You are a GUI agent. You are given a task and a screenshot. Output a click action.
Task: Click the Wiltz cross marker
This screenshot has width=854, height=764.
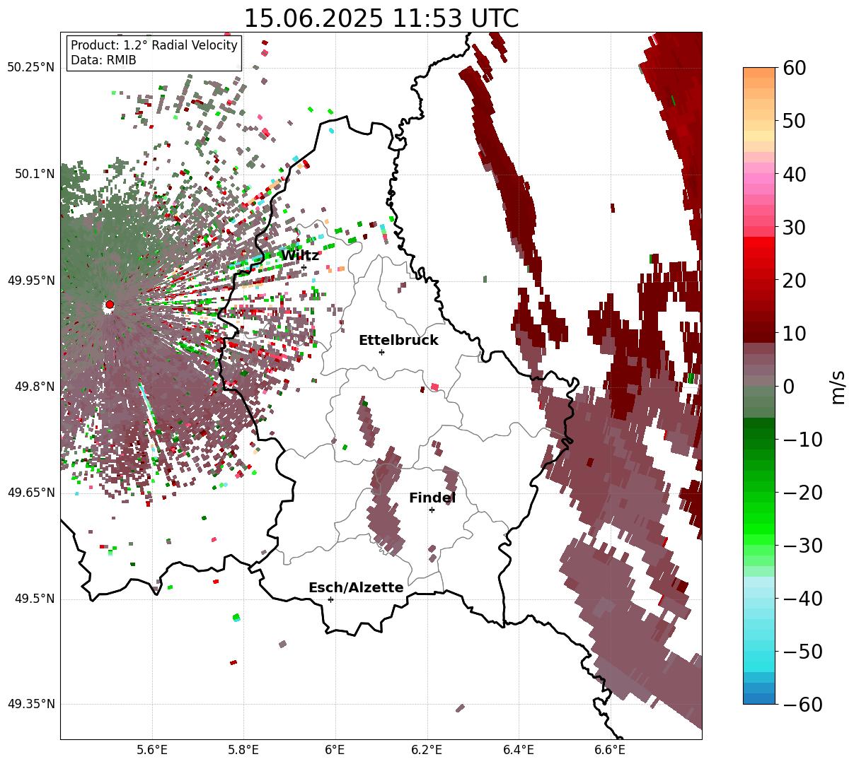click(304, 267)
